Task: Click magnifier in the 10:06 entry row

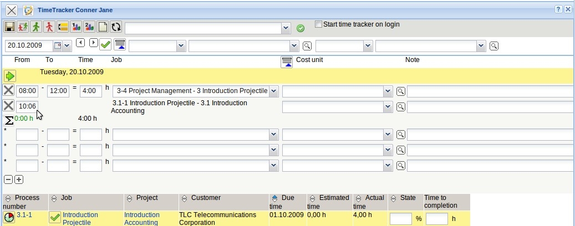Action: coord(401,106)
